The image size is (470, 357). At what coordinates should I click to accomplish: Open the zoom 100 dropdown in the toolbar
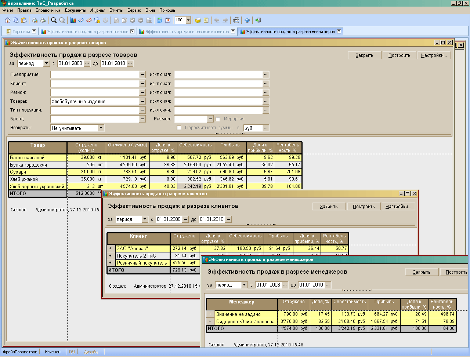coord(188,20)
